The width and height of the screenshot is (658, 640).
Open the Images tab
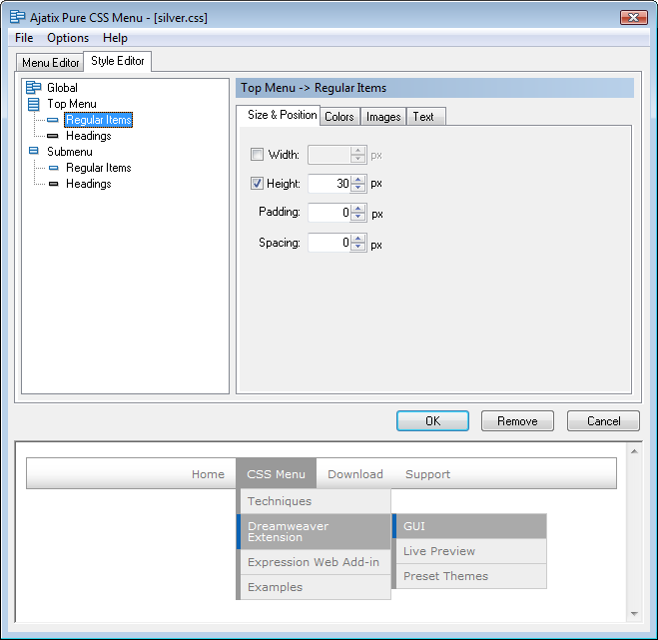(383, 117)
